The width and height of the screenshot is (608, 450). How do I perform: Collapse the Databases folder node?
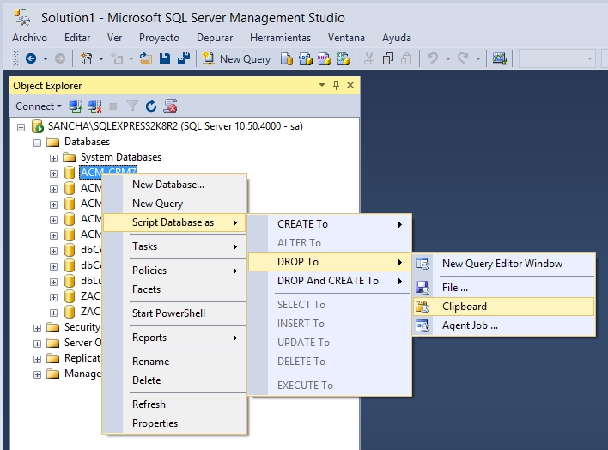tap(37, 143)
